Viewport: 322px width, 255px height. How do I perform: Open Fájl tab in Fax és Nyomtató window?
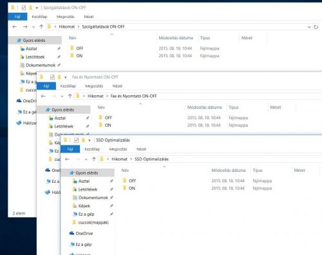[x=46, y=86]
